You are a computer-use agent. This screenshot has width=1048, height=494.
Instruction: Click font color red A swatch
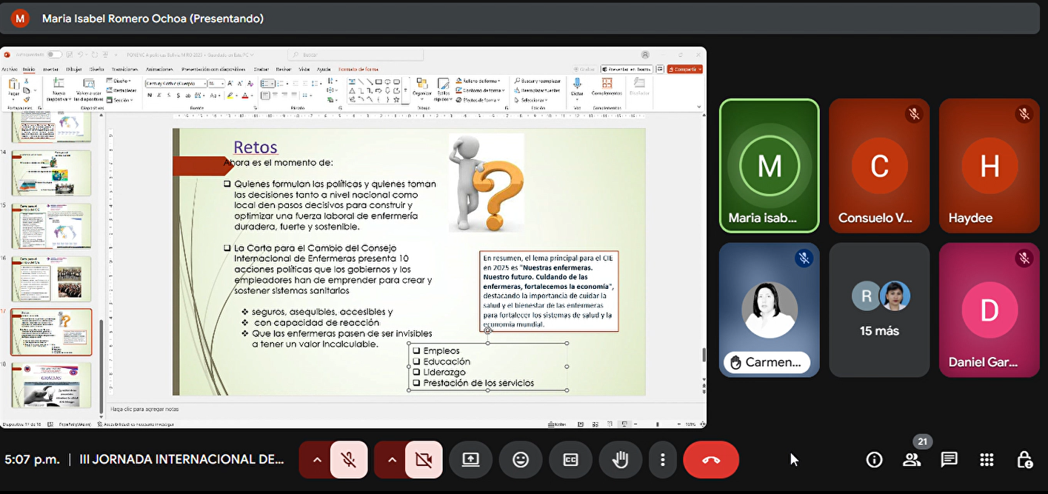tap(246, 96)
